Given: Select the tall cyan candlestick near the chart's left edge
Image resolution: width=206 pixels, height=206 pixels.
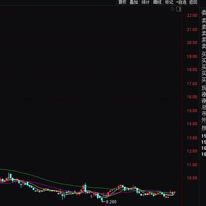Looking at the screenshot, I should [x=10, y=176].
